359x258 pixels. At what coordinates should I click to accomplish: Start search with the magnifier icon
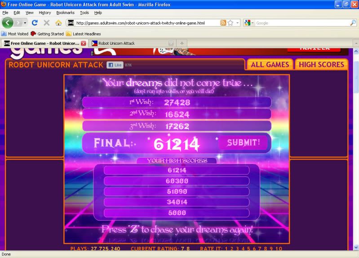(x=353, y=23)
